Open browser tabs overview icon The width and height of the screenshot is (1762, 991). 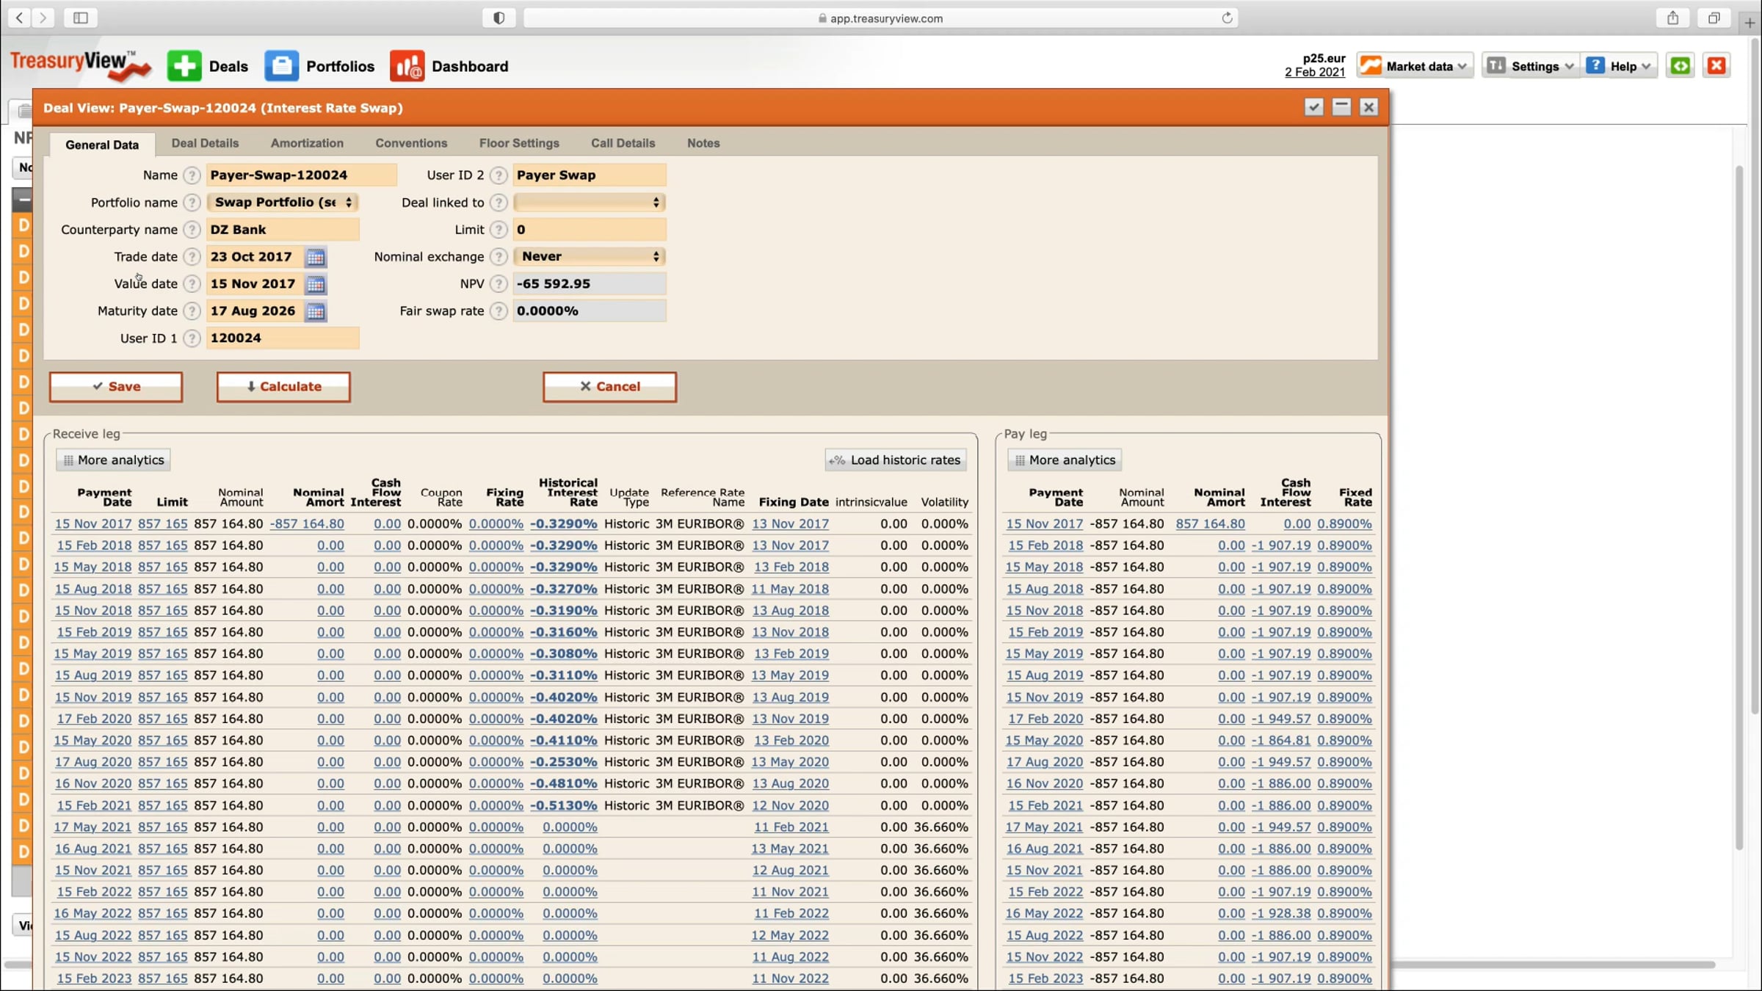(x=1714, y=18)
